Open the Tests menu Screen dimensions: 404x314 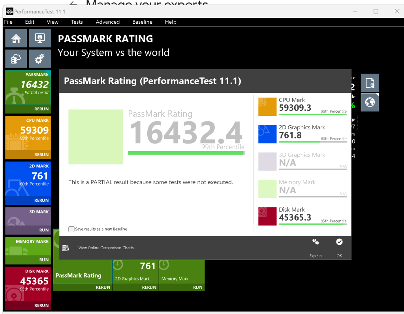77,22
